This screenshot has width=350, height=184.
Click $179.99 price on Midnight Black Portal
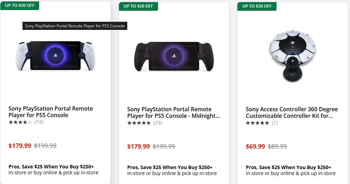(139, 146)
